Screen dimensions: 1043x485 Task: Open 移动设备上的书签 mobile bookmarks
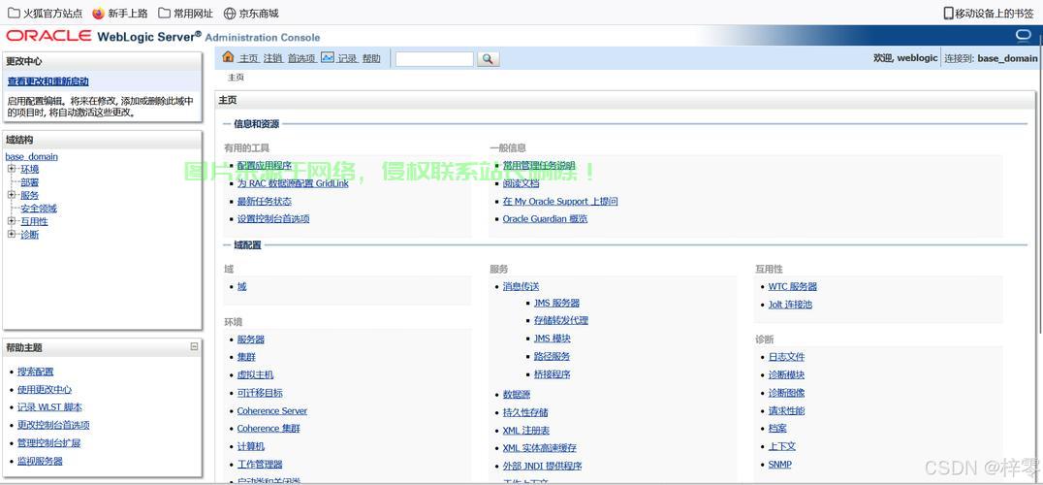click(989, 14)
